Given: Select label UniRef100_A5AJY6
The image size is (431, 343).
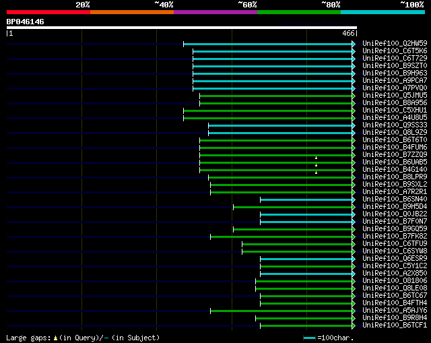Looking at the screenshot, I should [x=395, y=311].
